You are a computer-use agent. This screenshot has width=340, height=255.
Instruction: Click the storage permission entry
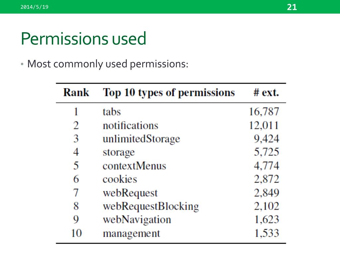[x=119, y=152]
